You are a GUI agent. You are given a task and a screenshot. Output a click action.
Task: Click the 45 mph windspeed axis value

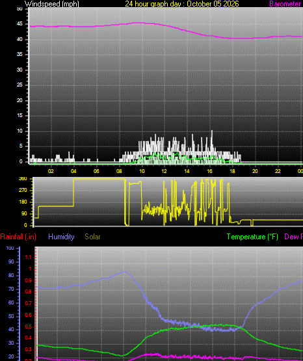click(20, 24)
